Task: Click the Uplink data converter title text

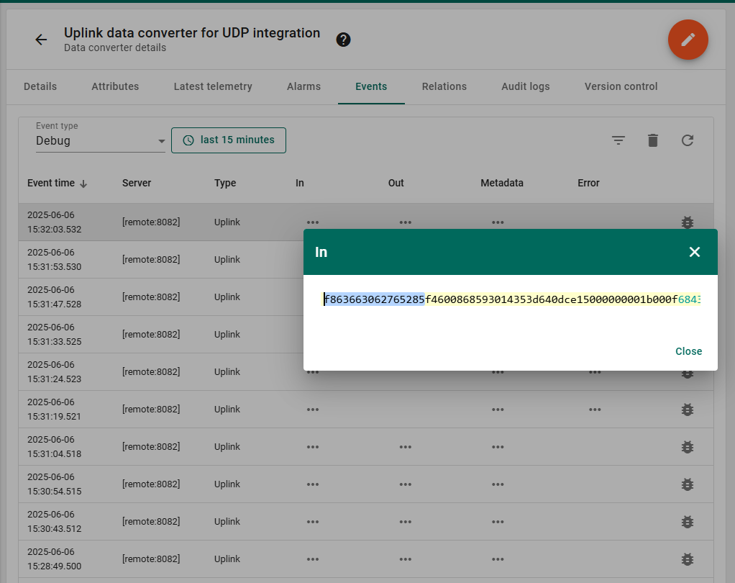Action: [192, 33]
